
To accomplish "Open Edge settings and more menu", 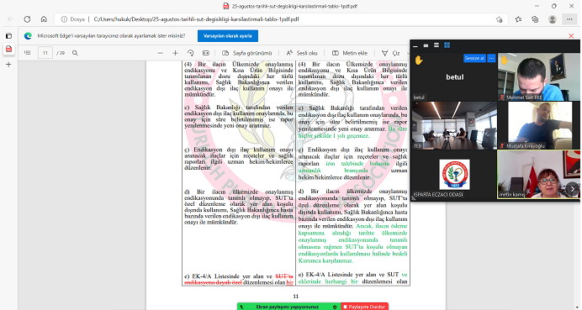I will [569, 19].
